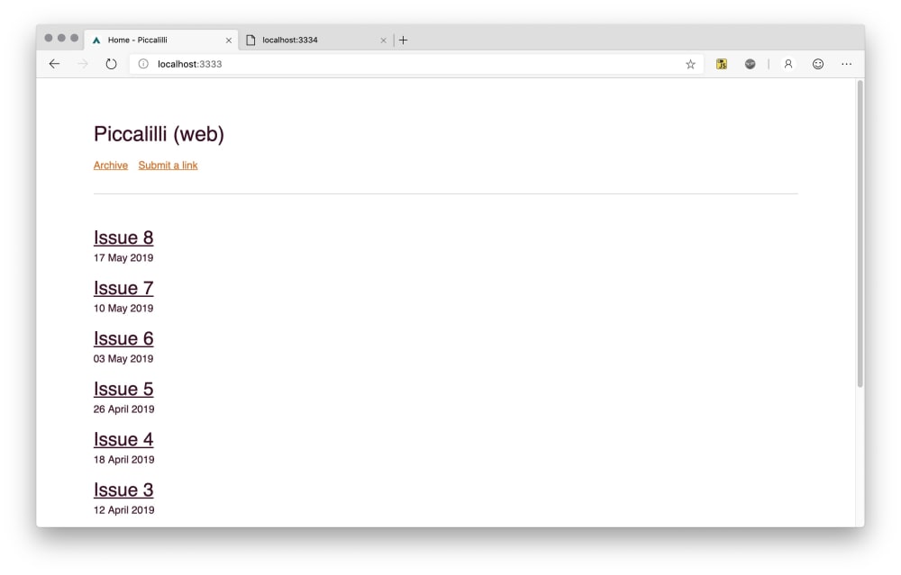Open Issue 6
901x575 pixels.
(123, 338)
